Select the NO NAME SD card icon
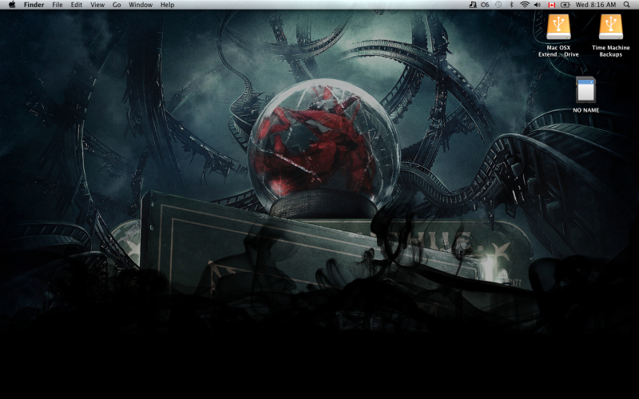Viewport: 639px width, 399px height. pyautogui.click(x=585, y=89)
